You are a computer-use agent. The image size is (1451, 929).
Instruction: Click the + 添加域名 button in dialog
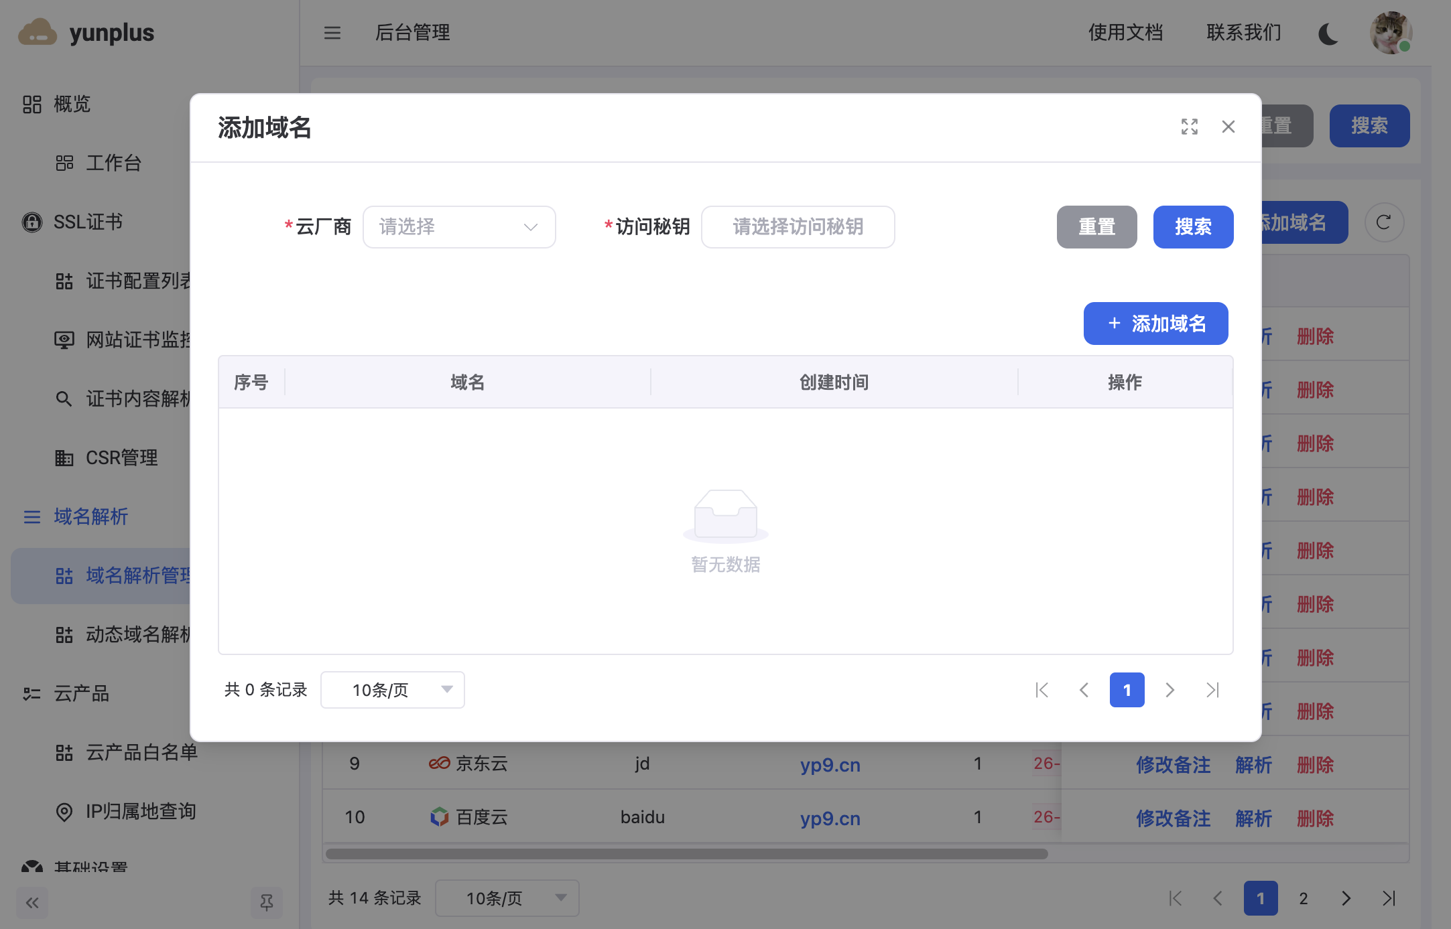pyautogui.click(x=1155, y=324)
